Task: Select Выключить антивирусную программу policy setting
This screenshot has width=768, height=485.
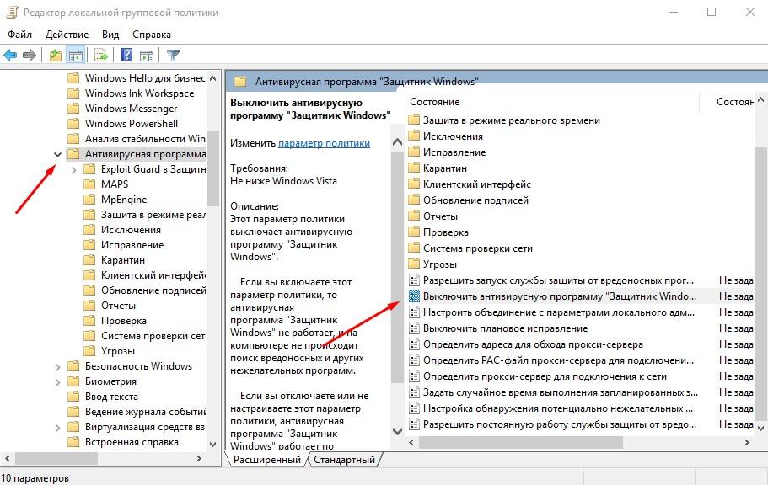Action: tap(559, 296)
